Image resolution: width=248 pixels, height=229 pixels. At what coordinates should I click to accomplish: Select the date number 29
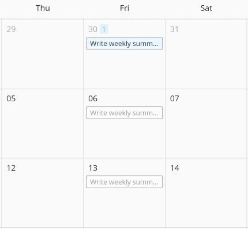pyautogui.click(x=11, y=29)
